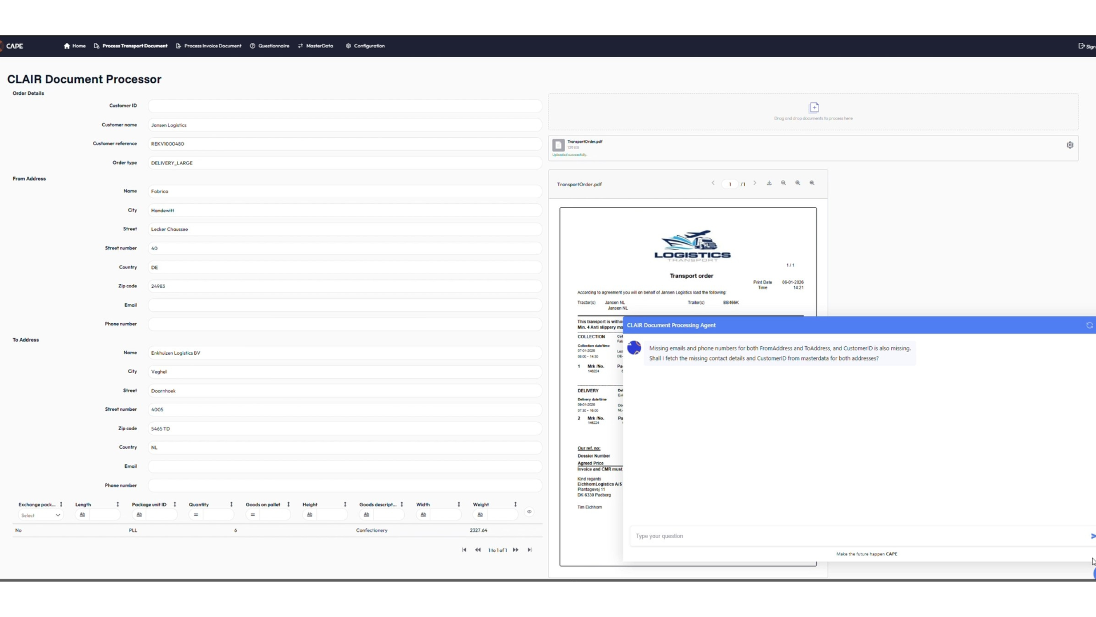Sort by Height column

345,504
